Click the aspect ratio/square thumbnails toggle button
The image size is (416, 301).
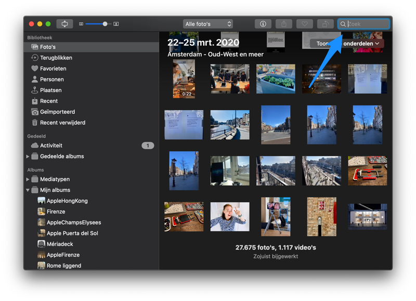64,24
